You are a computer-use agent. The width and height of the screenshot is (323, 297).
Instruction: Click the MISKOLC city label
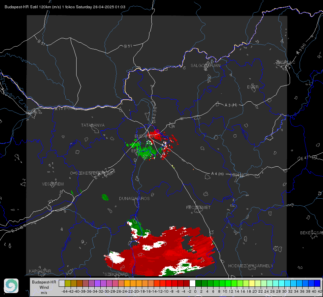(286, 62)
